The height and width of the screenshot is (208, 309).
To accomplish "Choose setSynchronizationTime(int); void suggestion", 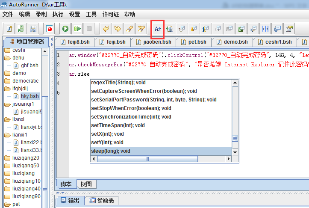I will pos(161,117).
